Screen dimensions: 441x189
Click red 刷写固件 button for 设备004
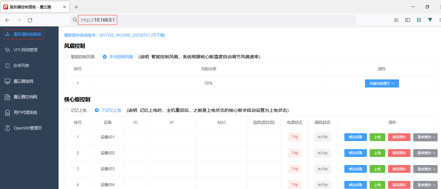399,185
